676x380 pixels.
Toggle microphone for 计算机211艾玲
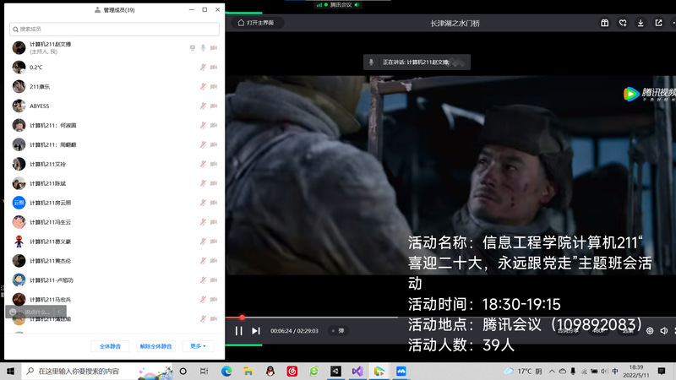point(203,164)
